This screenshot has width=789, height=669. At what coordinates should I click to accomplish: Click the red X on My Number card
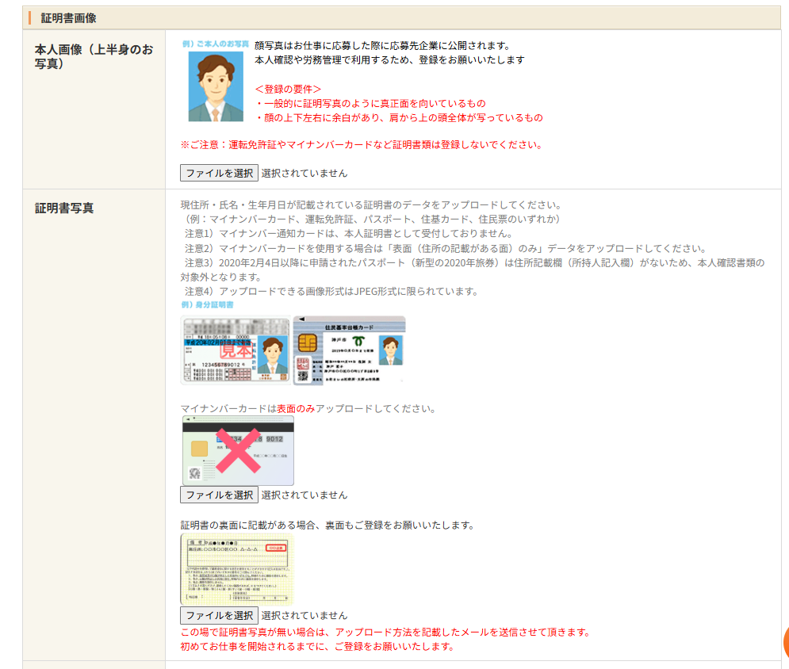pos(239,451)
